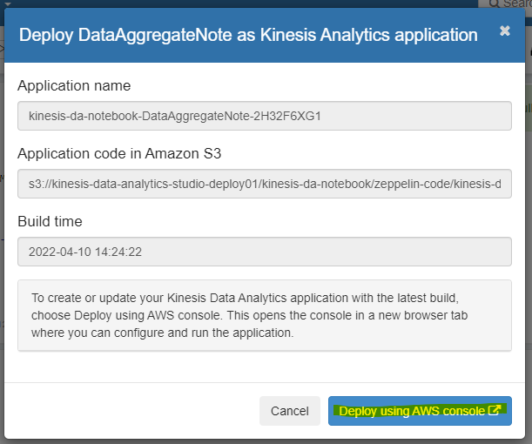Click the magnifier icon in the top search box
532x444 pixels.
(494, 3)
